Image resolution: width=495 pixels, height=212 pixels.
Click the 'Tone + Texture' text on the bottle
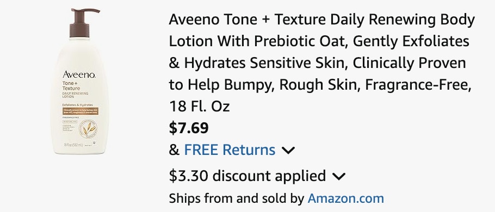71,86
